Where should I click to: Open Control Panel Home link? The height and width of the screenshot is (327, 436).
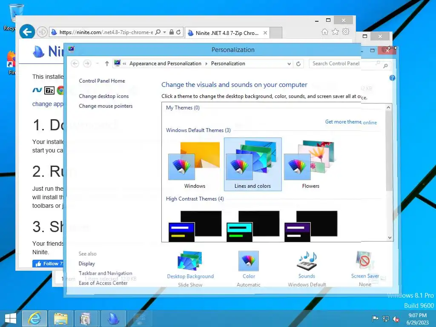tap(102, 81)
